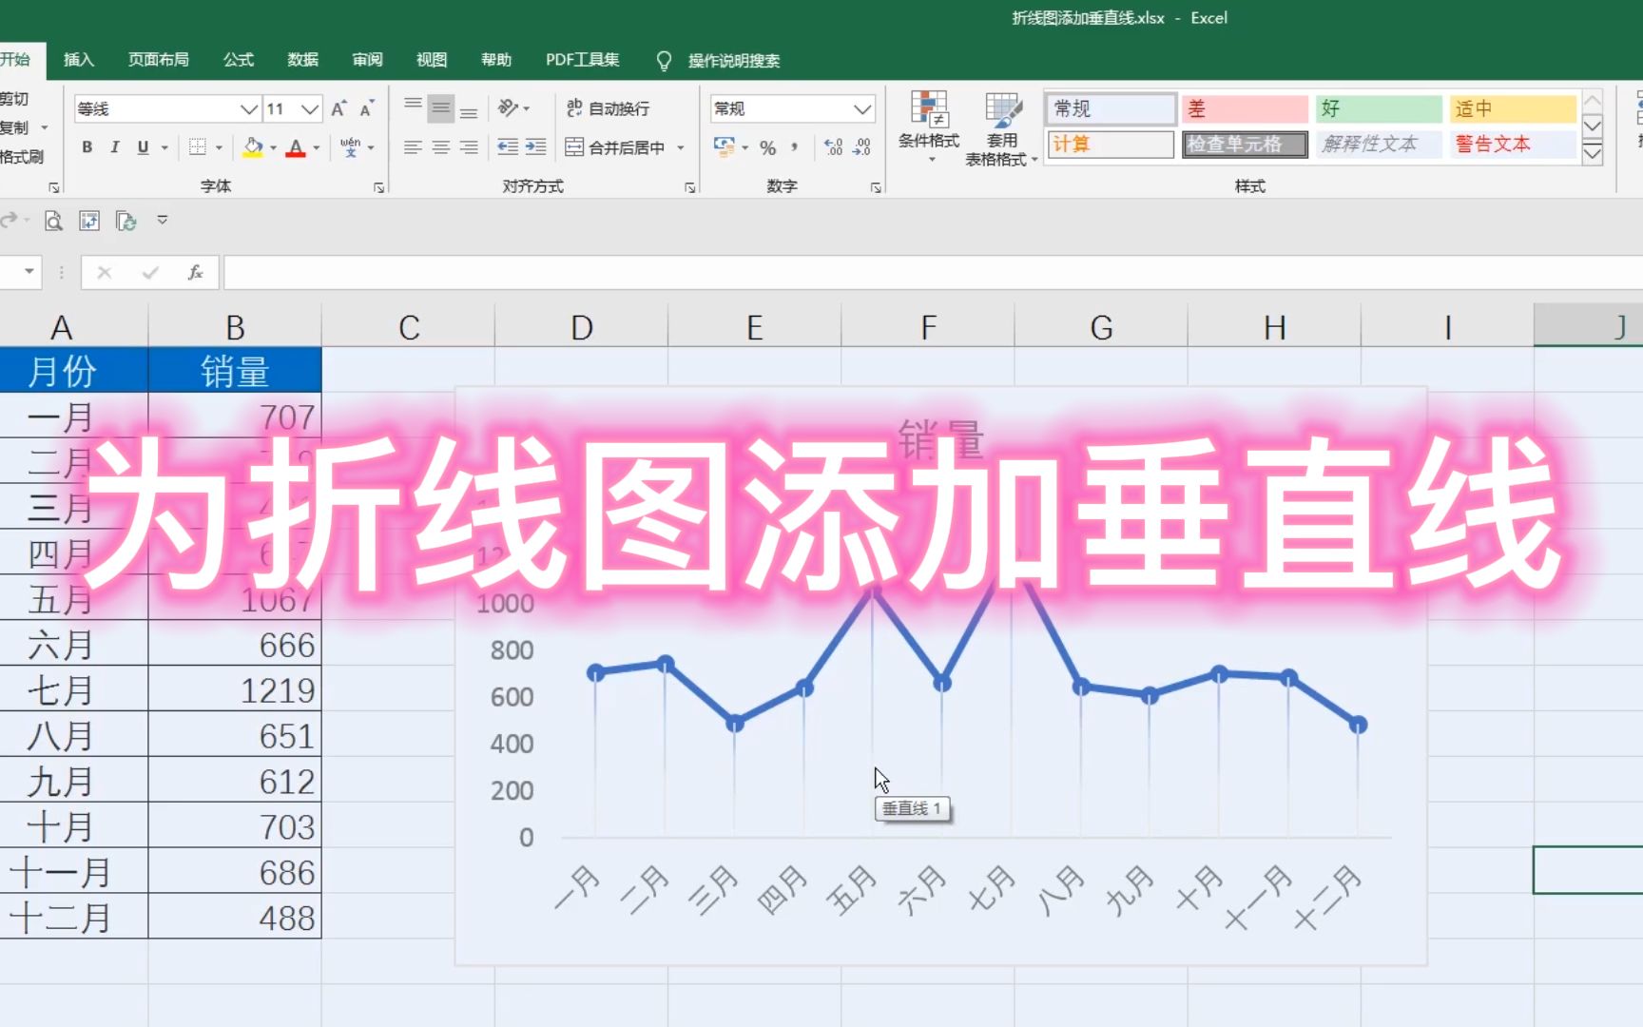Click the red Font Color swatch
This screenshot has height=1027, width=1643.
point(296,146)
